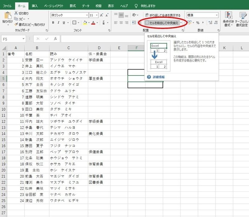Image resolution: width=249 pixels, height=217 pixels.
Task: Click the formula bar confirm checkmark icon
Action: coord(47,39)
